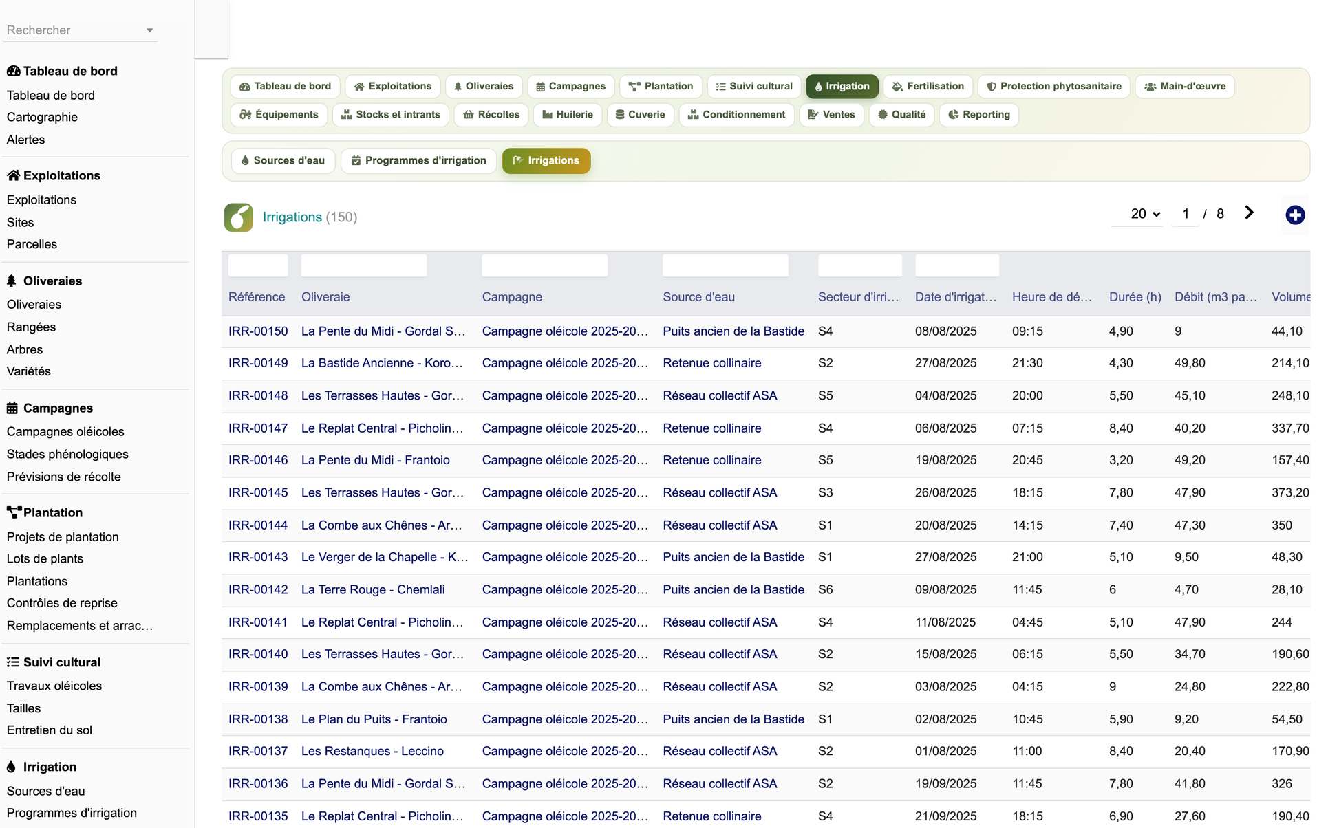The image size is (1339, 828).
Task: Click the Date d'irrigation filter field
Action: pos(956,265)
